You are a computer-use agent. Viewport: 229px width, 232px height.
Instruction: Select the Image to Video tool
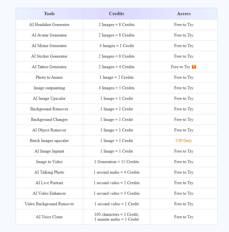pos(49,162)
